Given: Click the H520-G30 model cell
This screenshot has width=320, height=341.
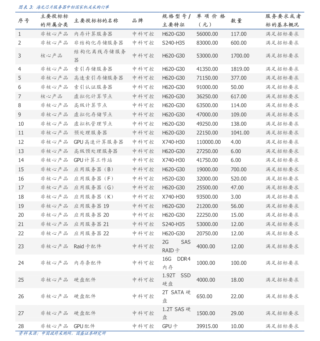Looking at the screenshot, I should pos(173,179).
